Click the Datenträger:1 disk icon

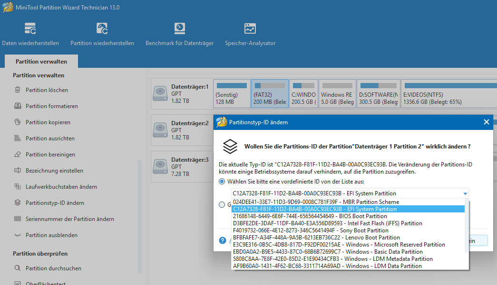point(160,93)
